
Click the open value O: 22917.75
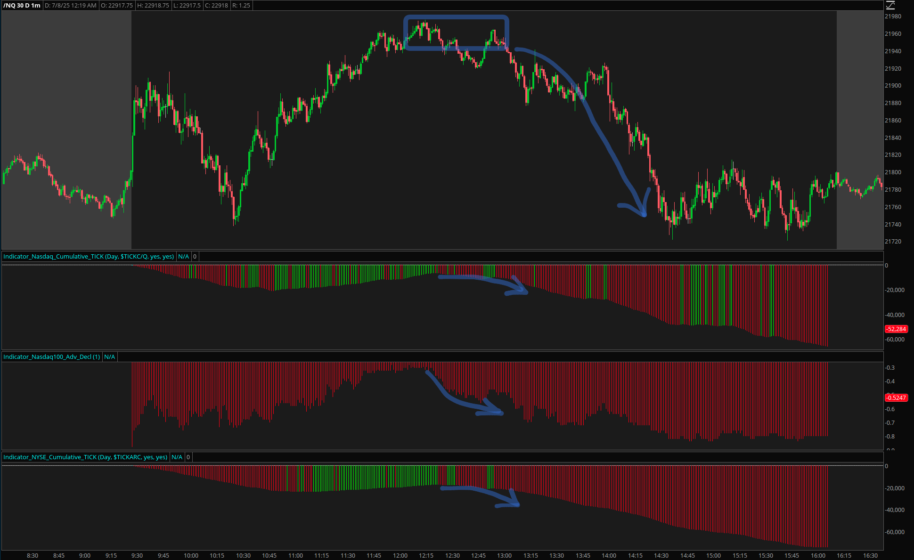(117, 6)
